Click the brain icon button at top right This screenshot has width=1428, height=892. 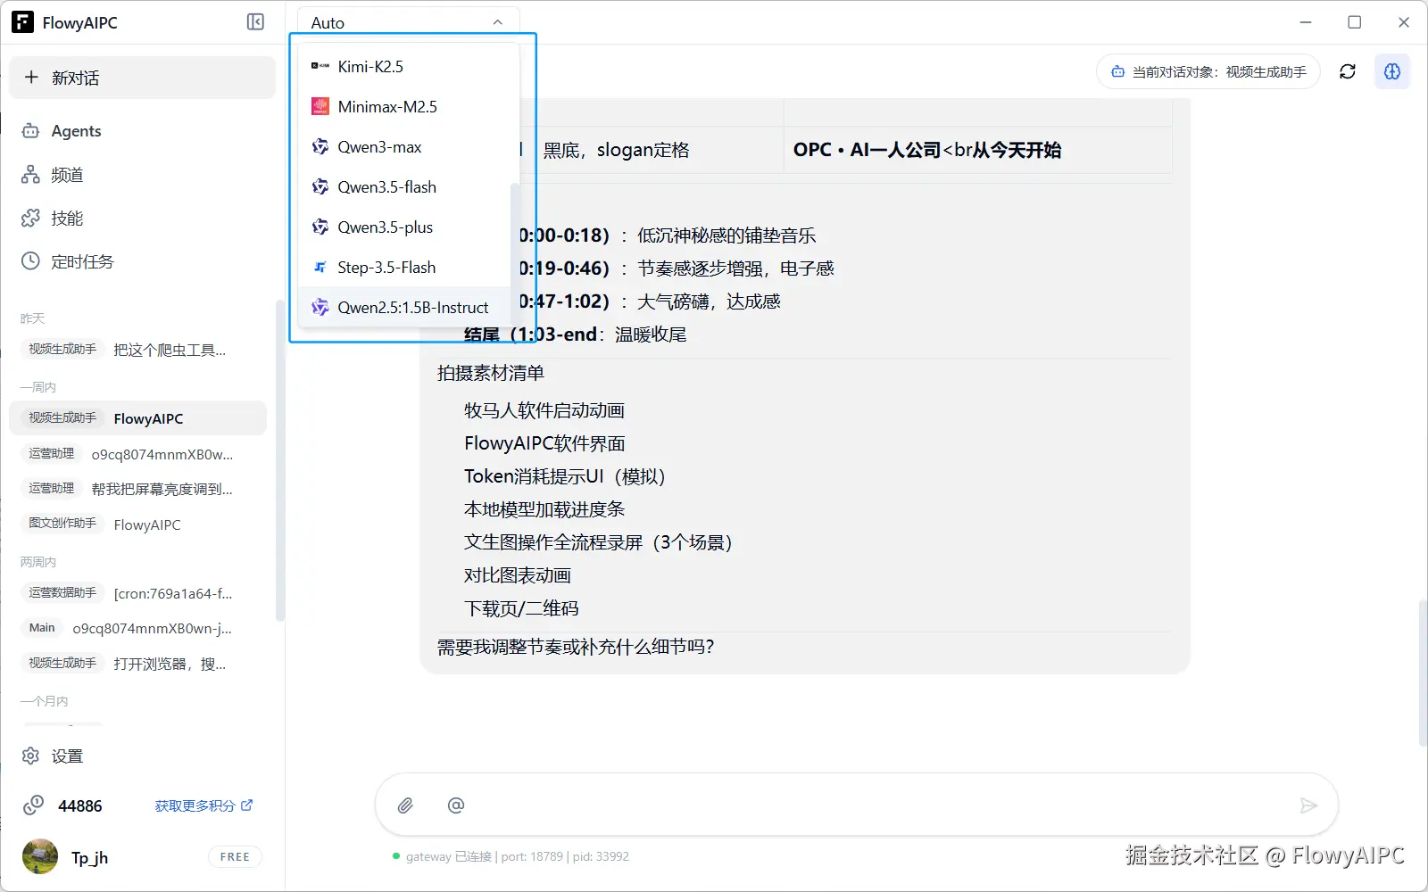click(x=1392, y=71)
